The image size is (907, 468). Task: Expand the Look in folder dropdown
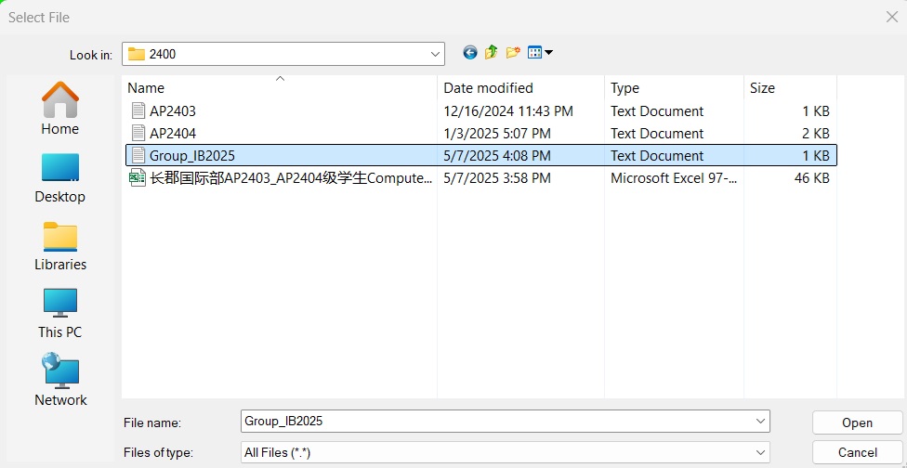tap(435, 54)
